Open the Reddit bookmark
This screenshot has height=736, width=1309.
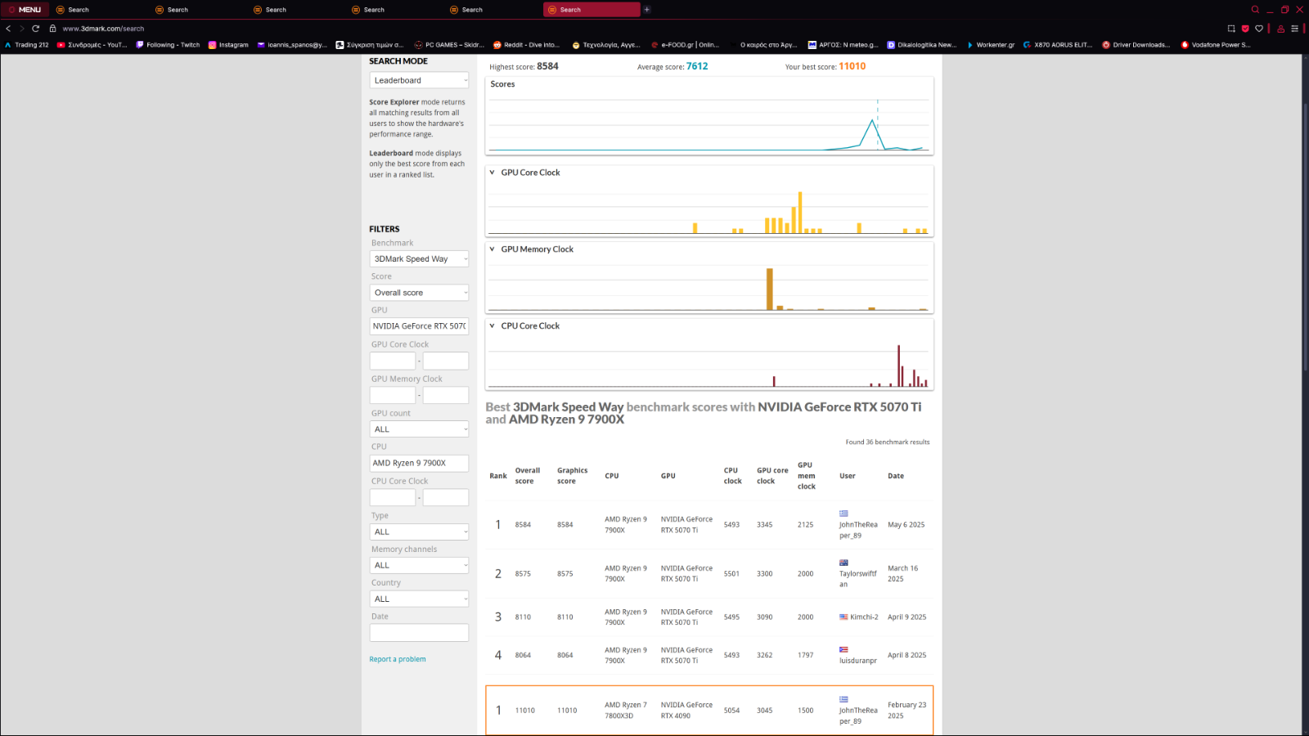[x=526, y=45]
